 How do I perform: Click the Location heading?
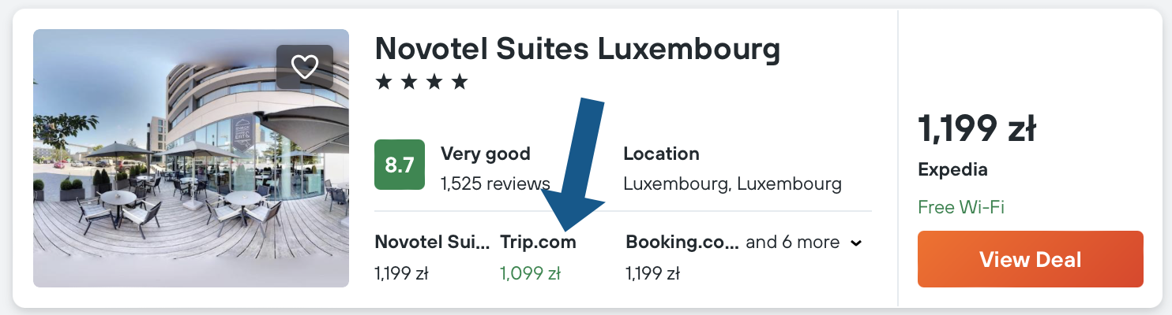(x=661, y=154)
